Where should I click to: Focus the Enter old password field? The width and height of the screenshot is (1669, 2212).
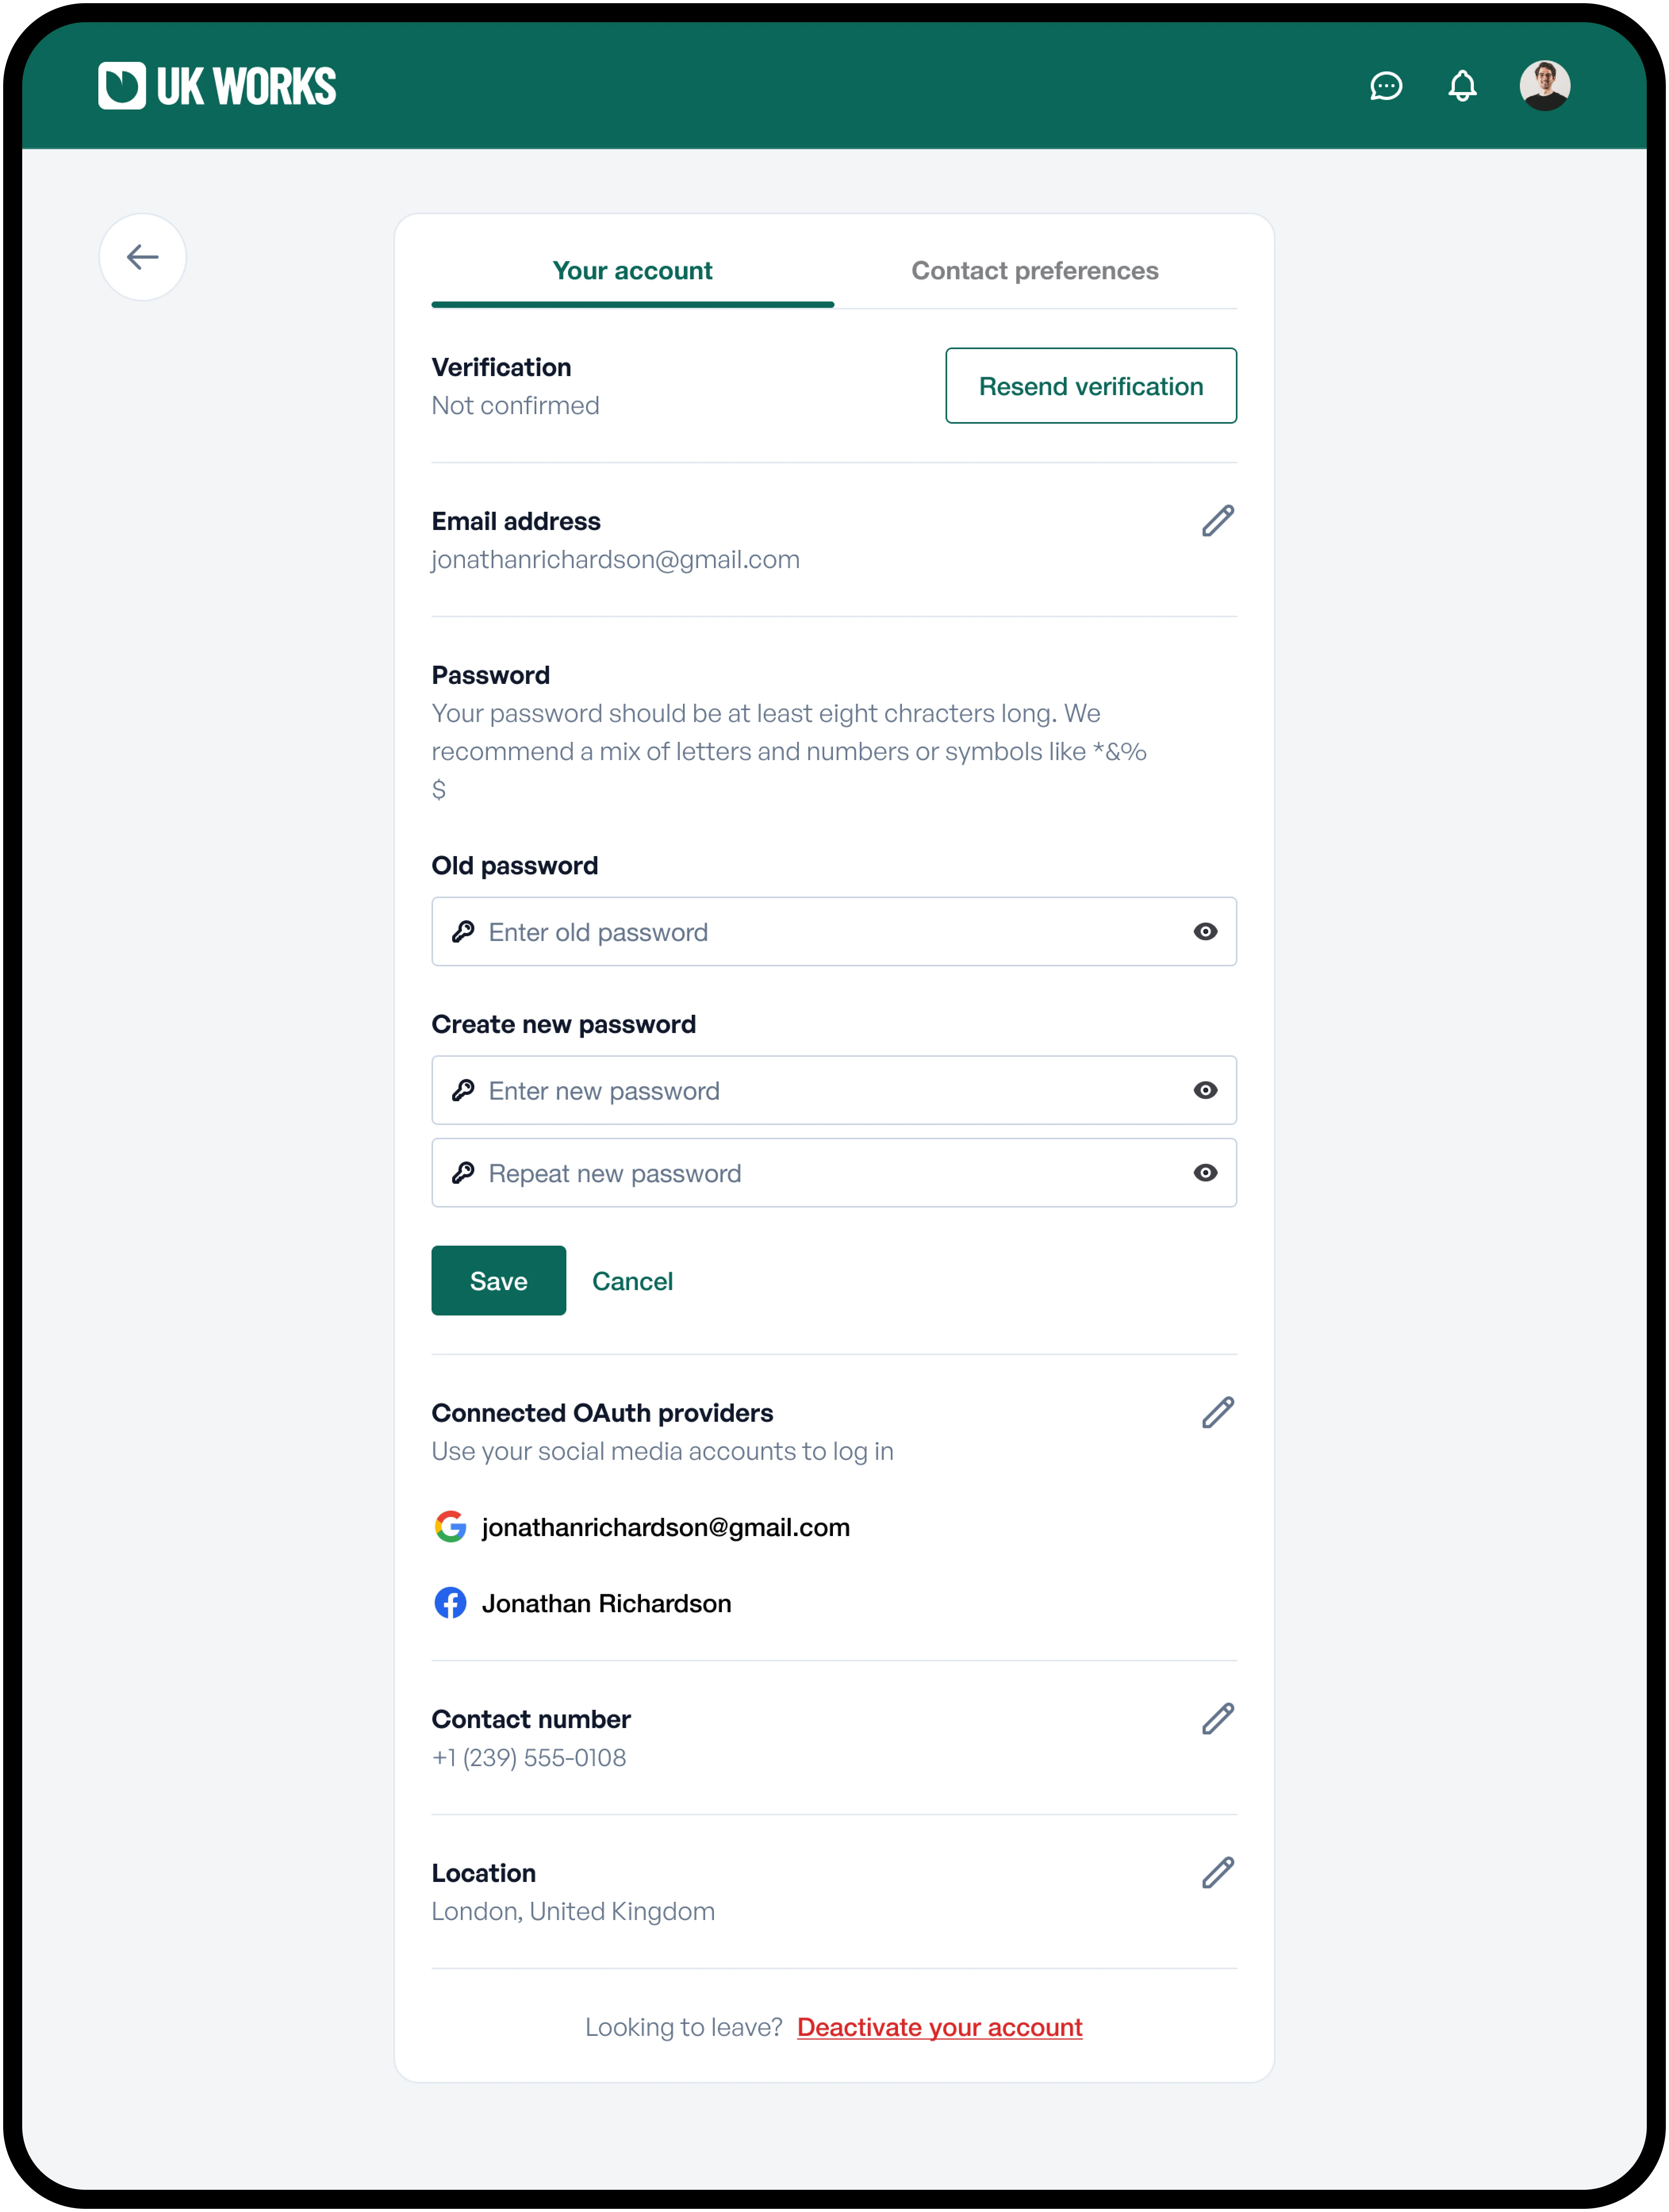pyautogui.click(x=834, y=932)
